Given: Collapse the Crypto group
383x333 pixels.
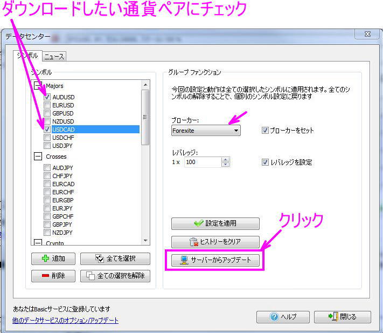Looking at the screenshot, I should [x=38, y=242].
